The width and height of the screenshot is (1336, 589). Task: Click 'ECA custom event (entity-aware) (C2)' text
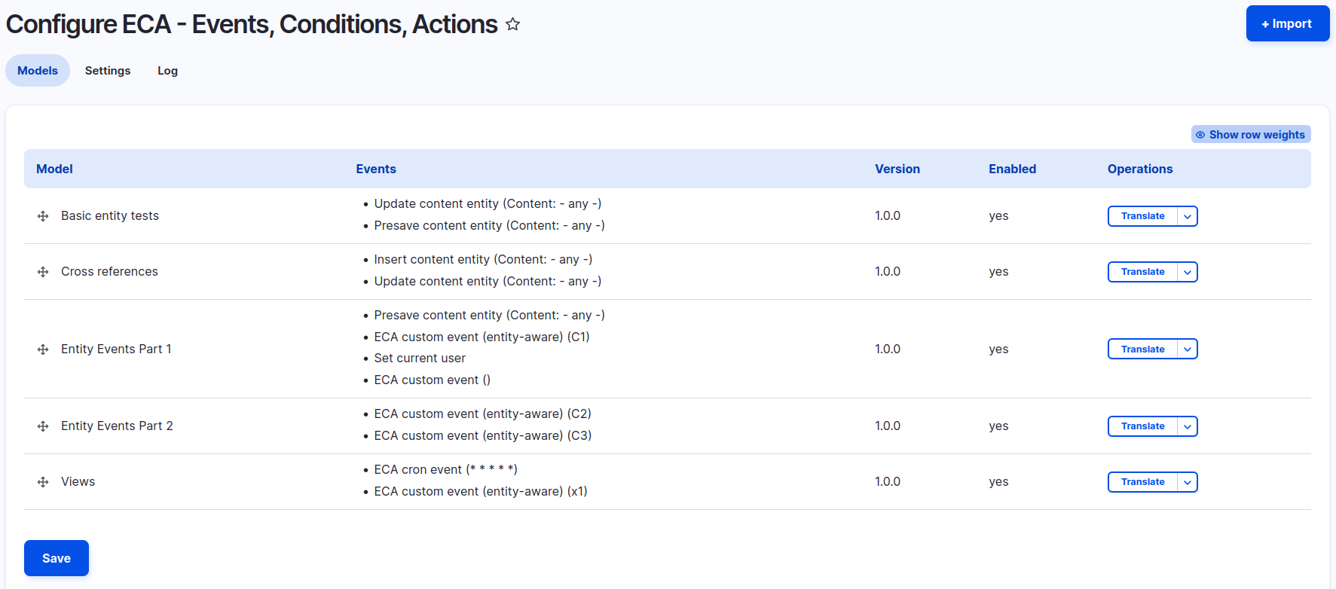[x=482, y=414]
